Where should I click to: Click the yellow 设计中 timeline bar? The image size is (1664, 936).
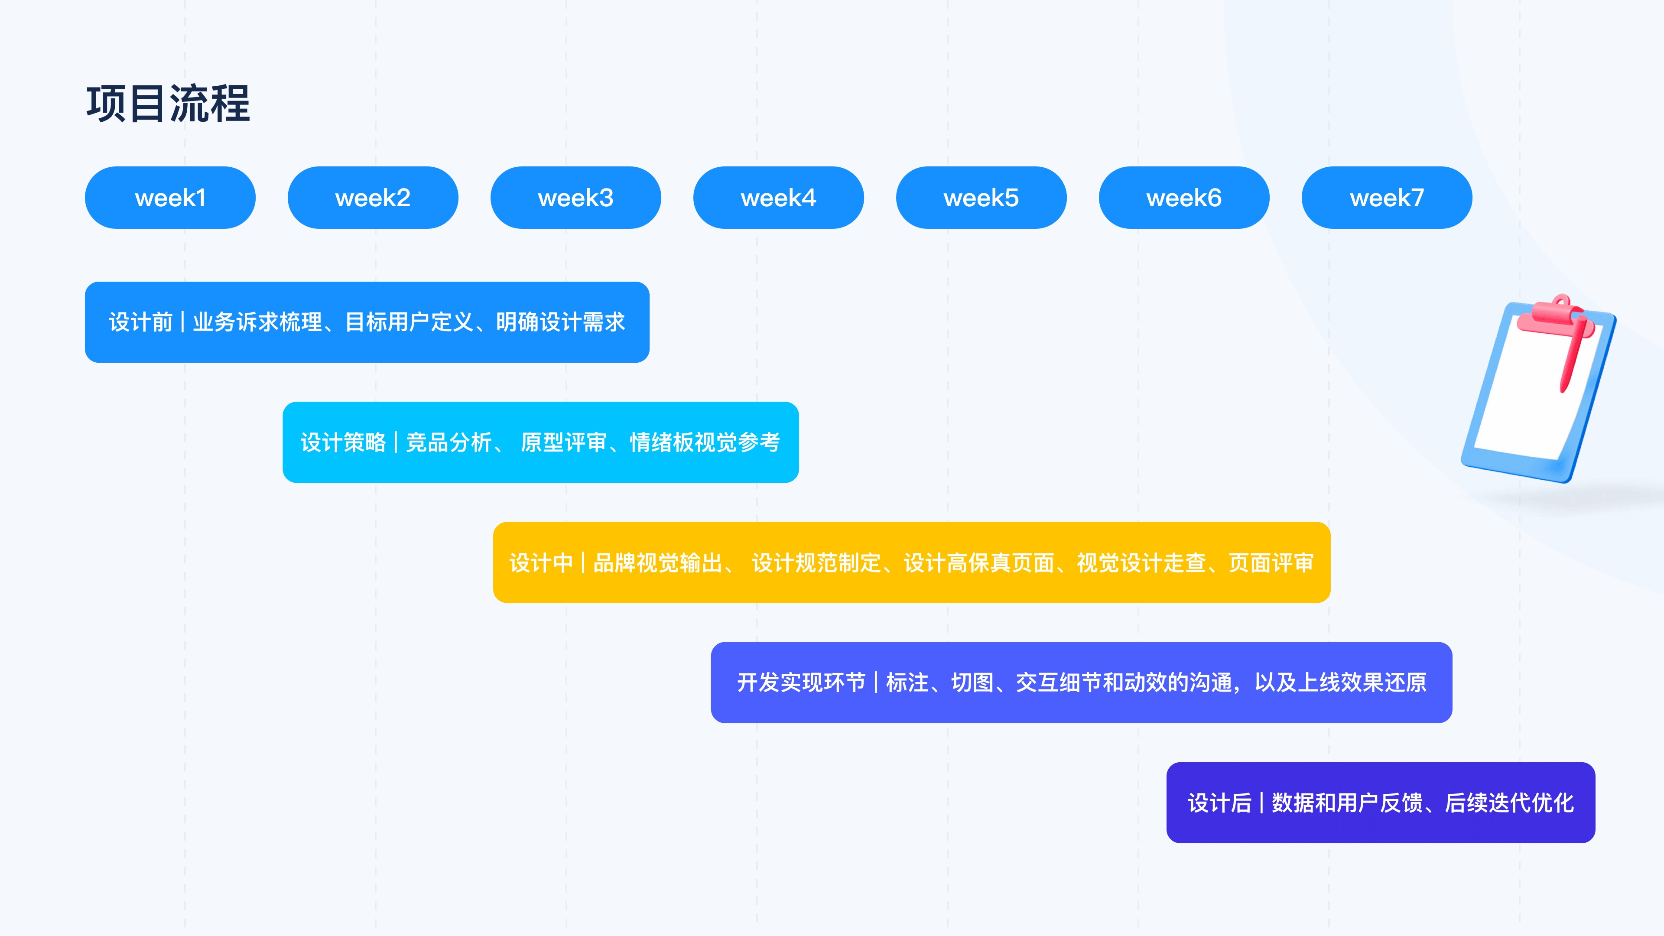pos(911,562)
